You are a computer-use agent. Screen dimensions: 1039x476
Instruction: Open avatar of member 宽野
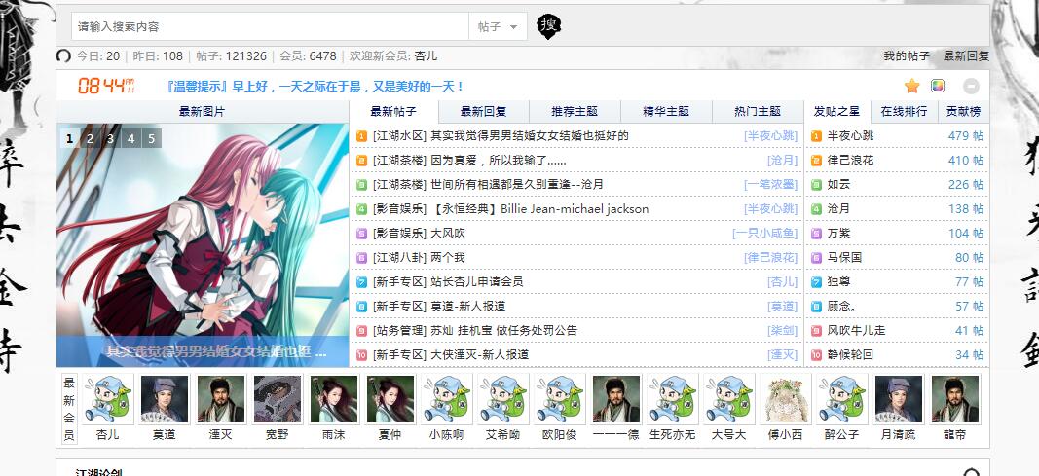(278, 398)
